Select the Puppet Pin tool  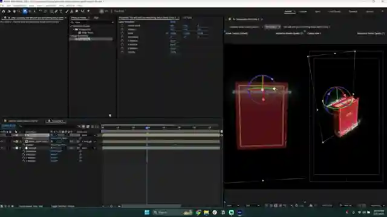click(x=88, y=11)
